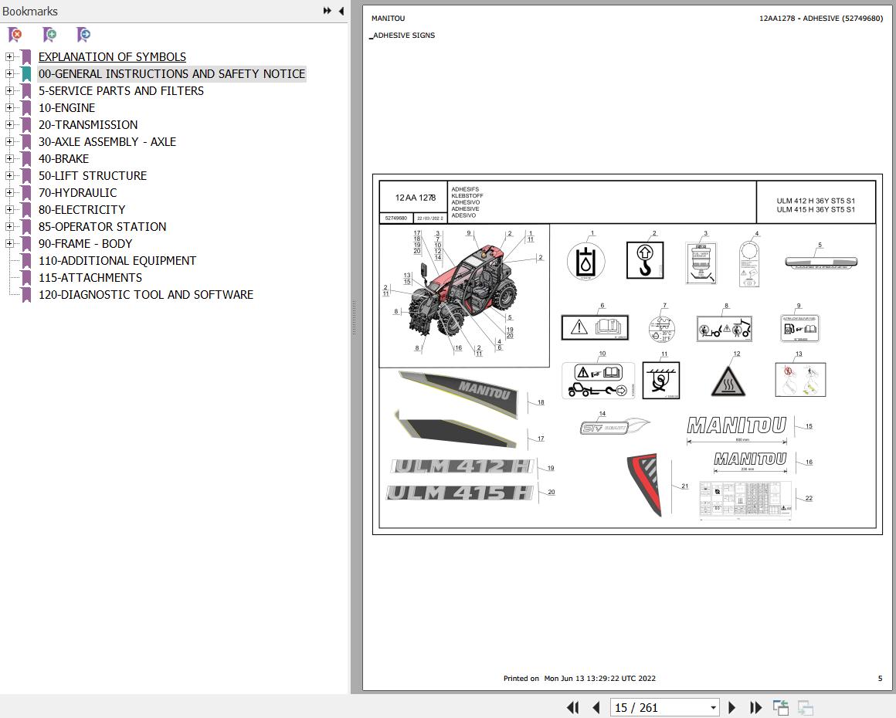Select 00-GENERAL INSTRUCTIONS AND SAFETY NOTICE bookmark

[172, 73]
